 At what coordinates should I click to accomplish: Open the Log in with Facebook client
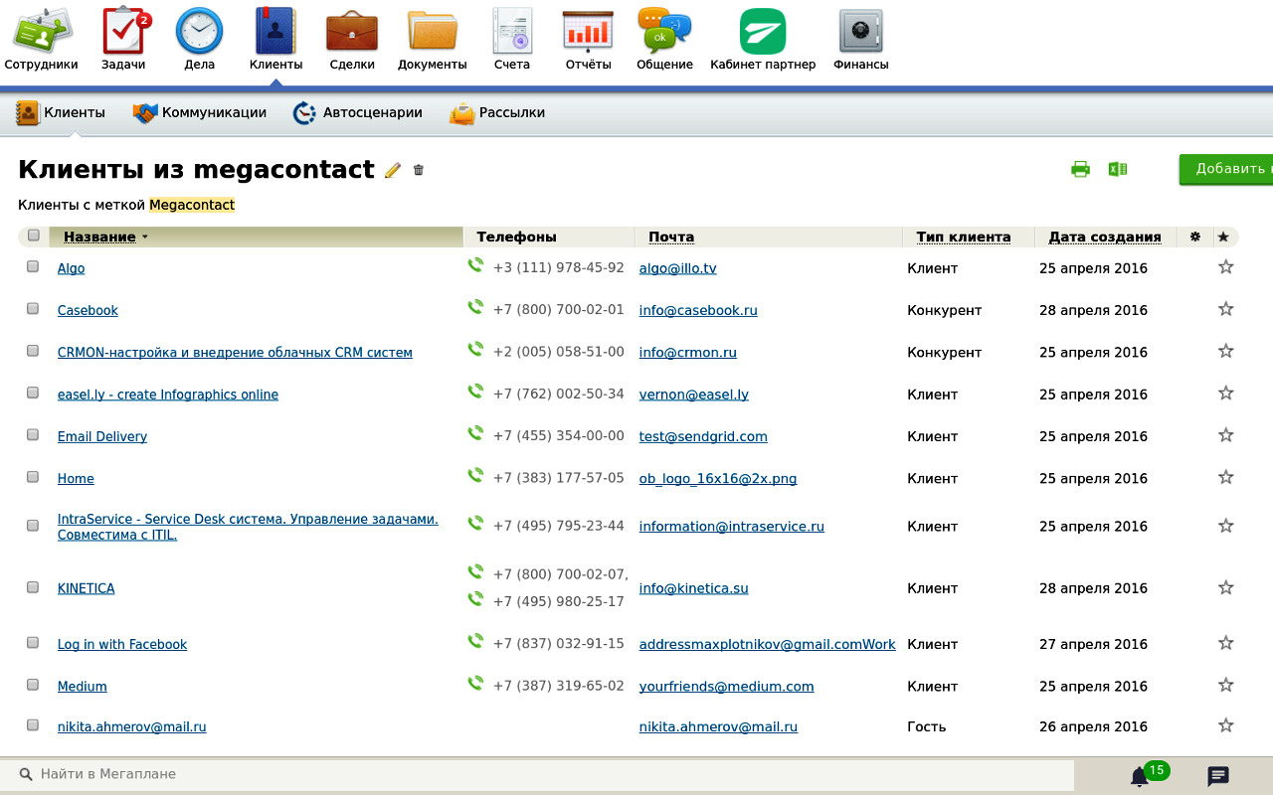click(x=122, y=645)
